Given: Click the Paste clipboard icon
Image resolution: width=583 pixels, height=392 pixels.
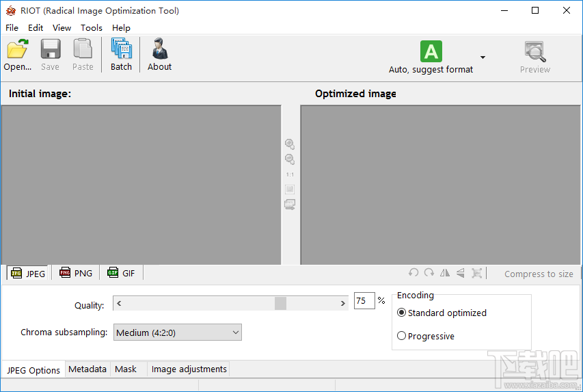Looking at the screenshot, I should tap(83, 49).
